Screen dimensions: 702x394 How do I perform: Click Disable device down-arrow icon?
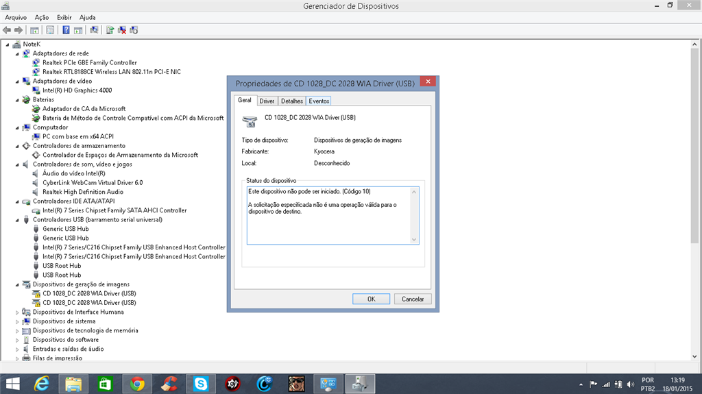click(x=134, y=30)
